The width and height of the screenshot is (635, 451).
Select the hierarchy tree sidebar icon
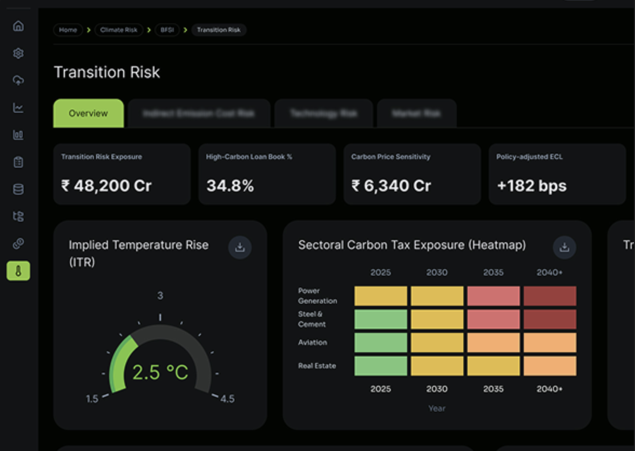pos(18,216)
